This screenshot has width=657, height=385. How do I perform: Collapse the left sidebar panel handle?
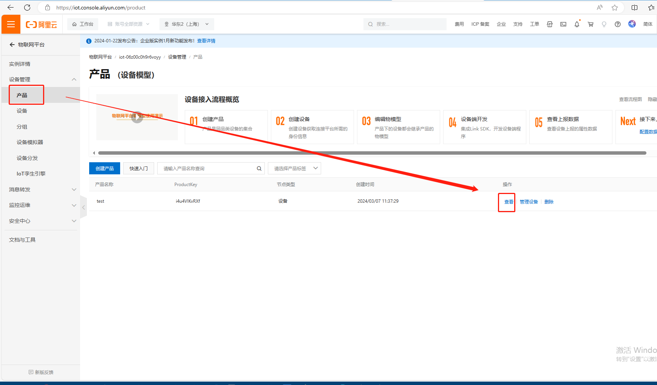click(83, 207)
